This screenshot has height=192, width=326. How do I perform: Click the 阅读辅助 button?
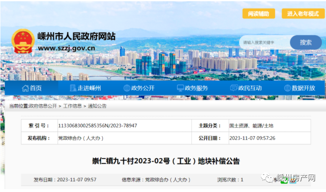coord(258,14)
